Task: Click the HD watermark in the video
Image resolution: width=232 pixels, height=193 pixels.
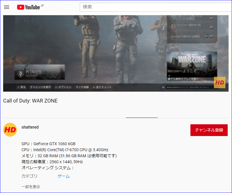Action: [220, 82]
